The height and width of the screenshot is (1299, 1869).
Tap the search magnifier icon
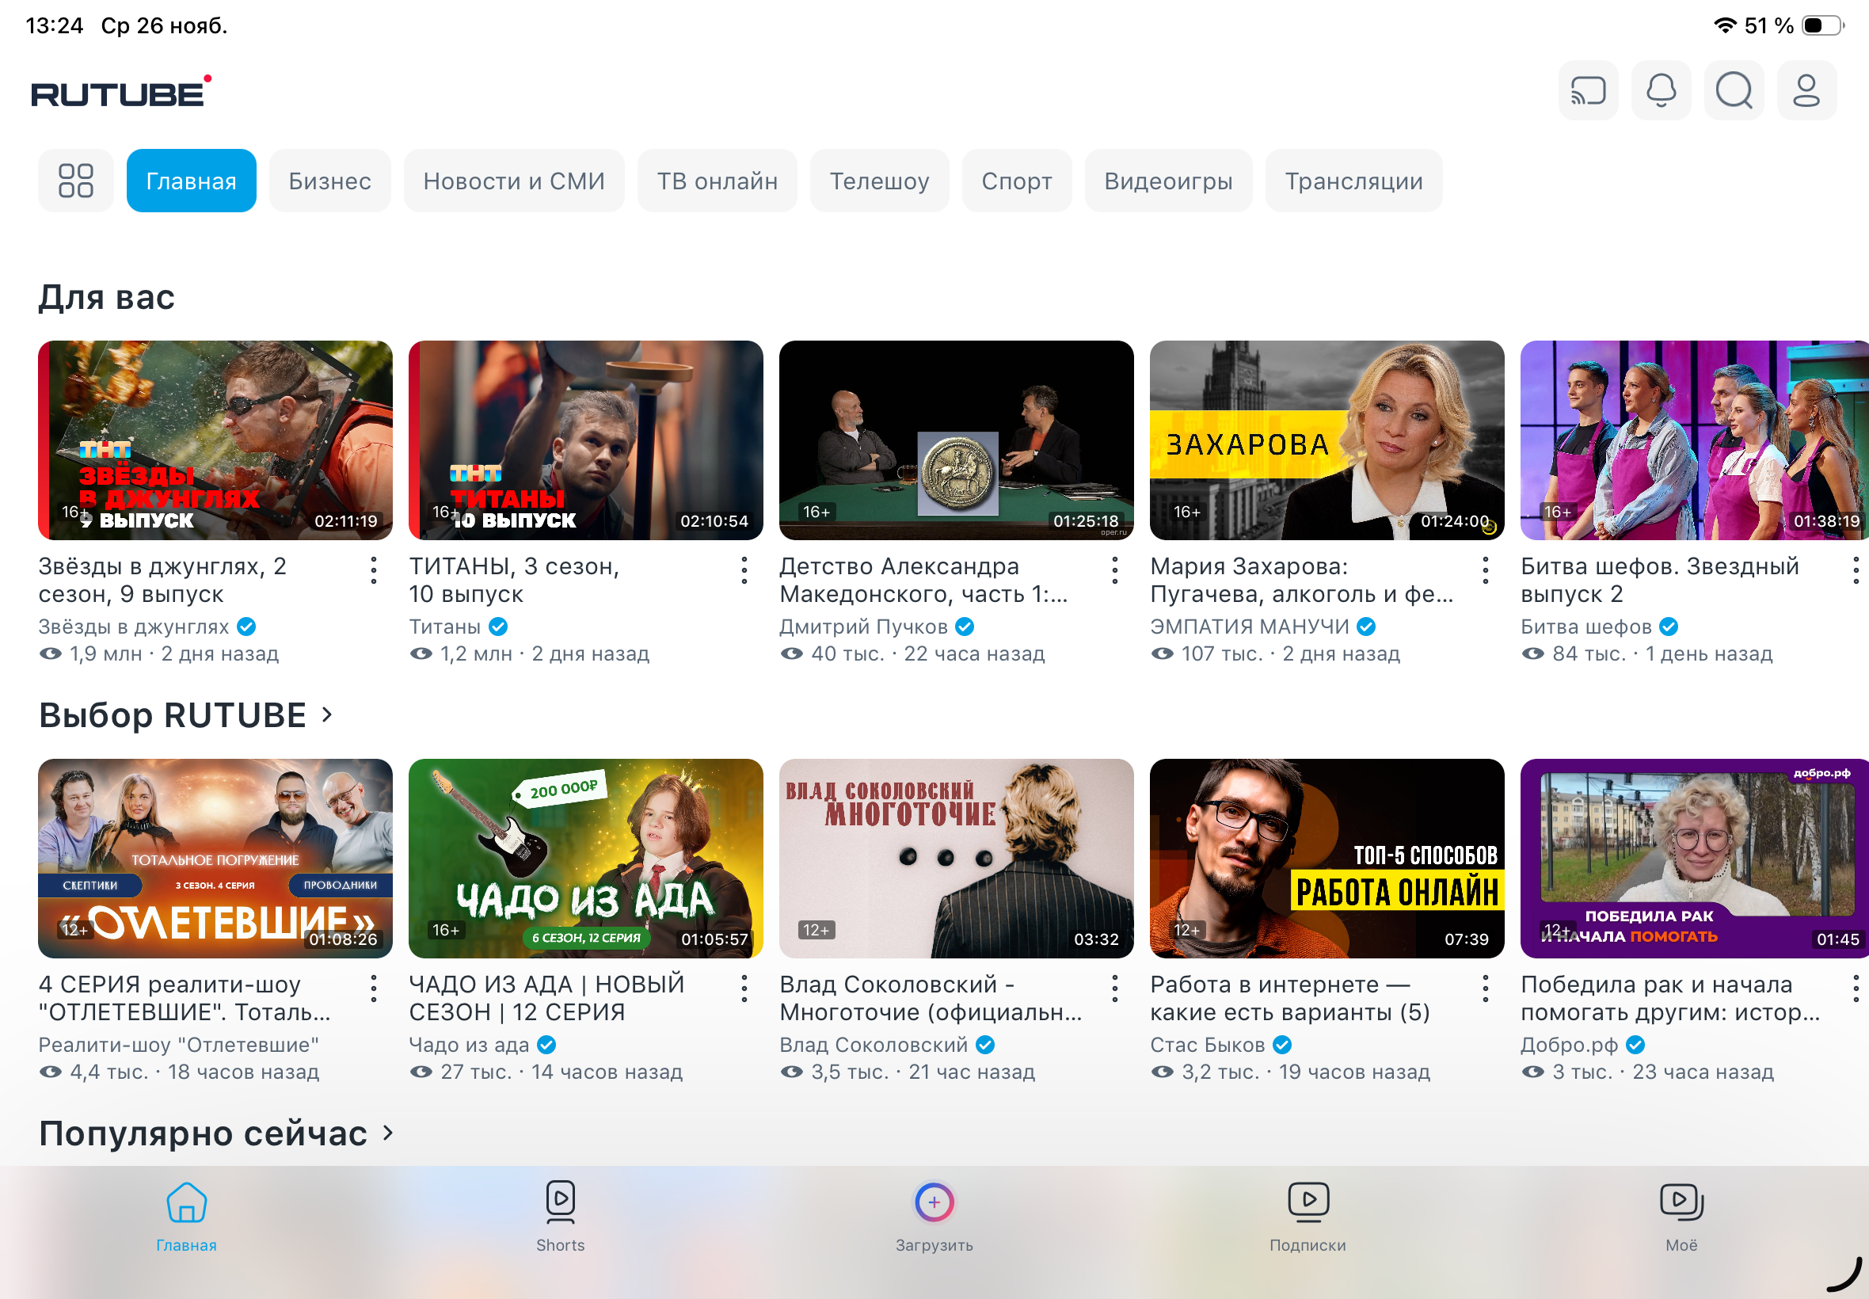pos(1734,90)
